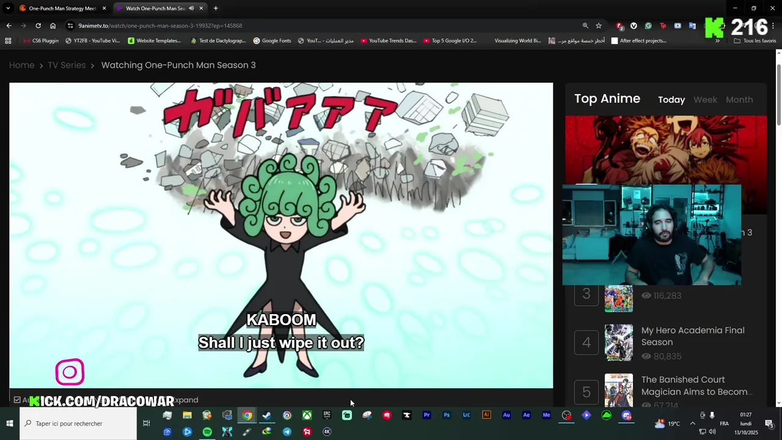Select Month tab in Top Anime
Image resolution: width=782 pixels, height=440 pixels.
pyautogui.click(x=739, y=100)
